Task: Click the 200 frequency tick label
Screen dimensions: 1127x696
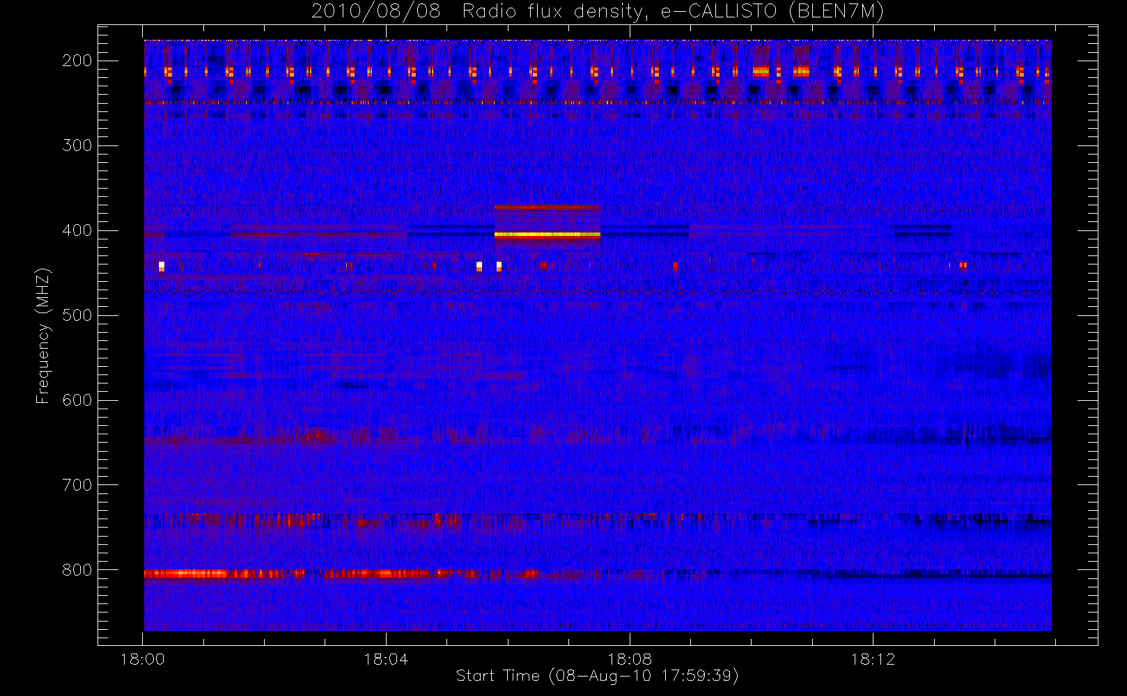Action: [77, 61]
